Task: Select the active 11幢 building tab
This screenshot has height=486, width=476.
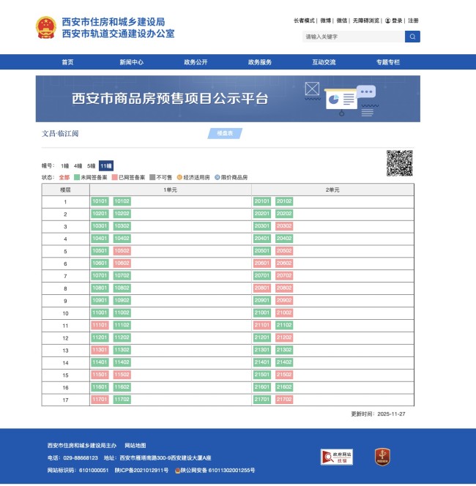Action: 106,166
